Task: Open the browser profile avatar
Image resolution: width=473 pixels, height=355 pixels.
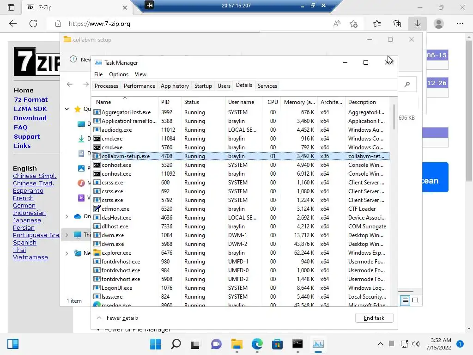Action: [439, 24]
